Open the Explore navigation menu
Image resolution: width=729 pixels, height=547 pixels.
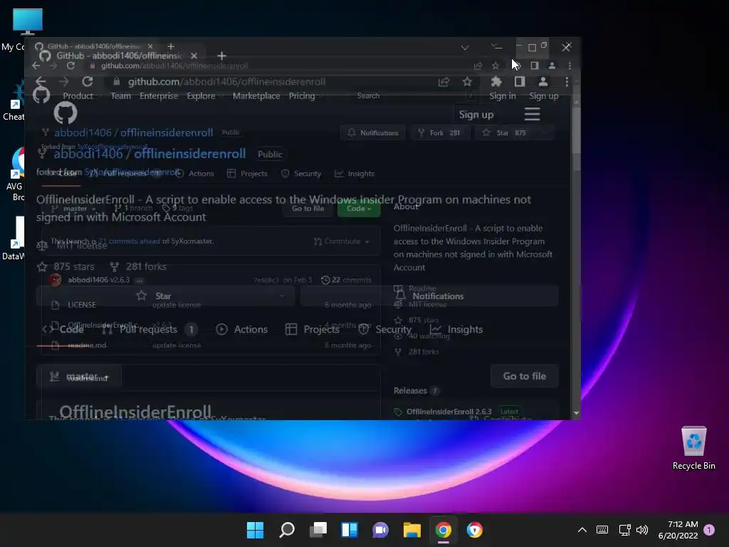(x=201, y=96)
